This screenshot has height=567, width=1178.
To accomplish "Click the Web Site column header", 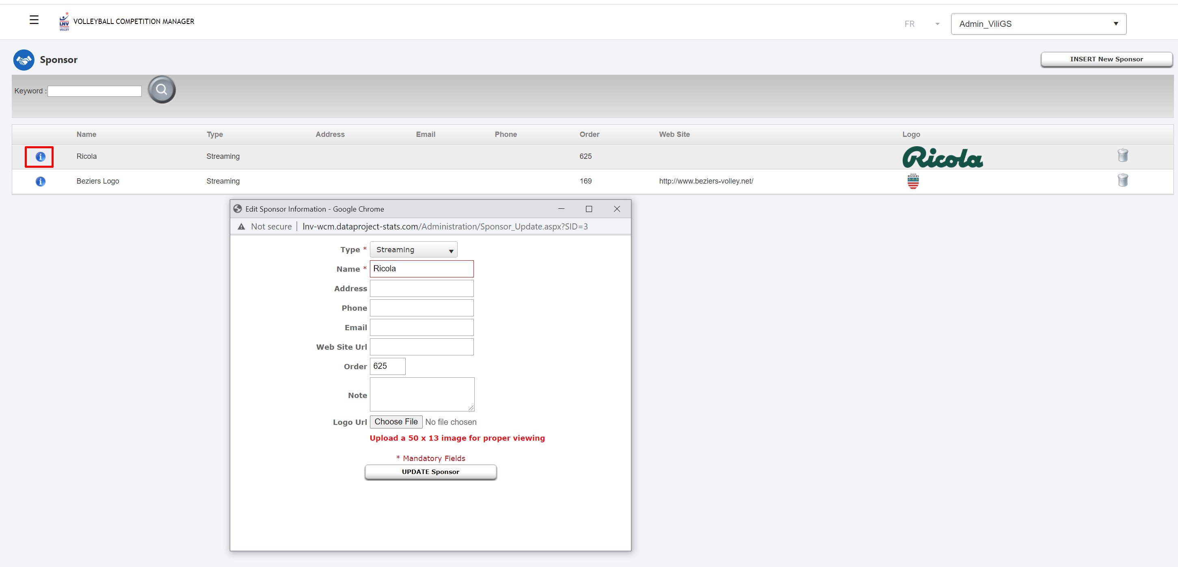I will tap(674, 134).
